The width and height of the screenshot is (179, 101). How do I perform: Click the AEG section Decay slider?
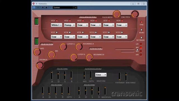point(86,91)
